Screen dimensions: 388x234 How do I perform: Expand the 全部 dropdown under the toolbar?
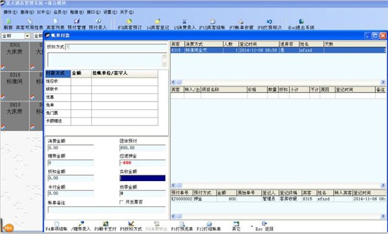point(27,36)
